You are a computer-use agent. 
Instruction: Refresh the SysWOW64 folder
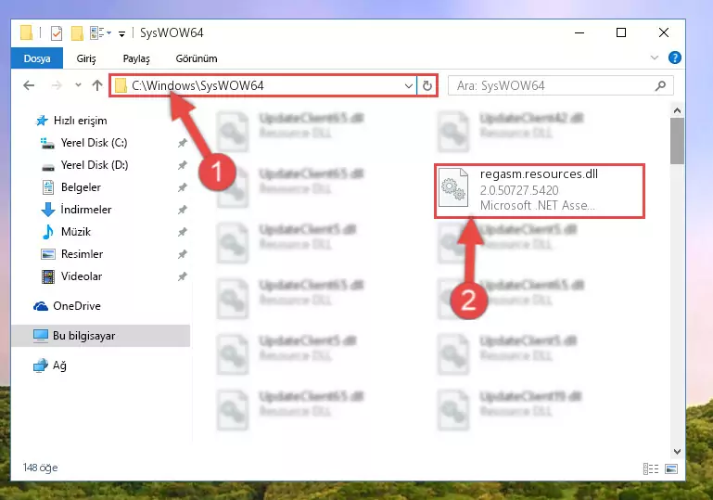(x=427, y=85)
